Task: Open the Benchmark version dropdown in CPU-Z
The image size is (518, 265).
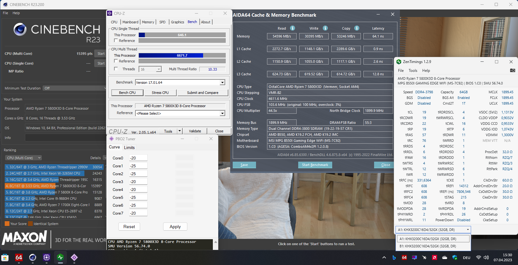Action: (222, 82)
